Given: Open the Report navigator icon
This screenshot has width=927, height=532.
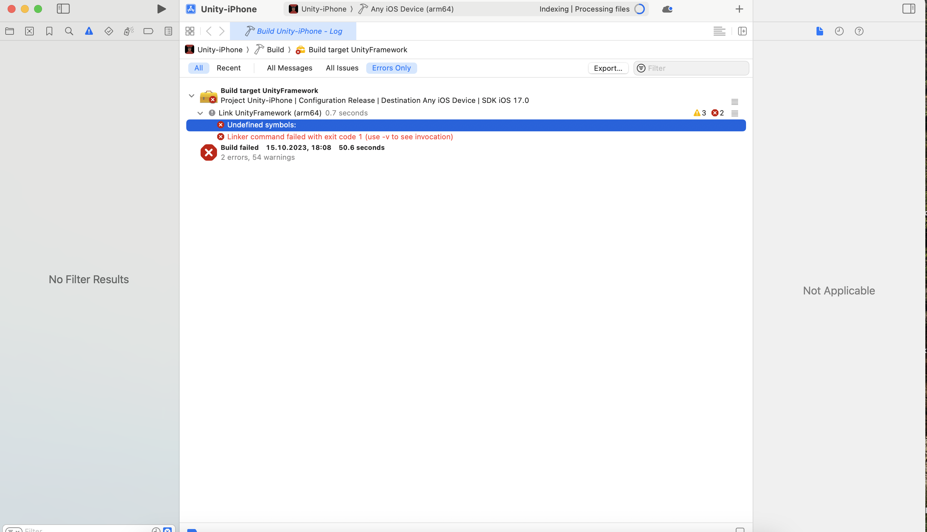Looking at the screenshot, I should pos(168,31).
